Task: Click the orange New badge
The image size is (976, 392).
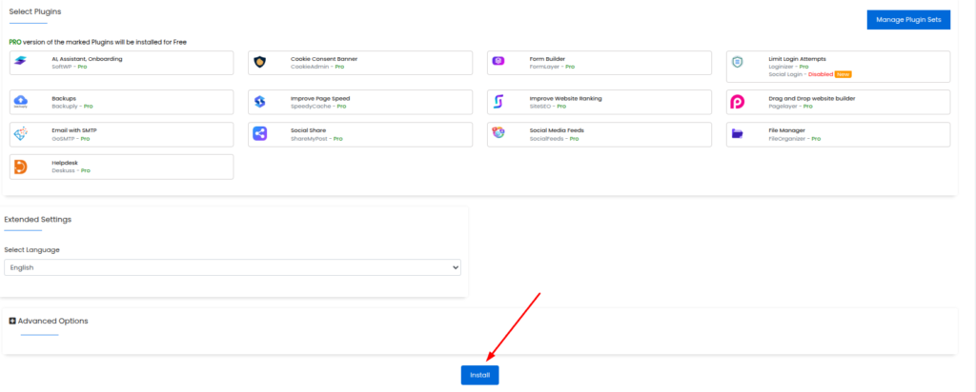Action: tap(843, 74)
